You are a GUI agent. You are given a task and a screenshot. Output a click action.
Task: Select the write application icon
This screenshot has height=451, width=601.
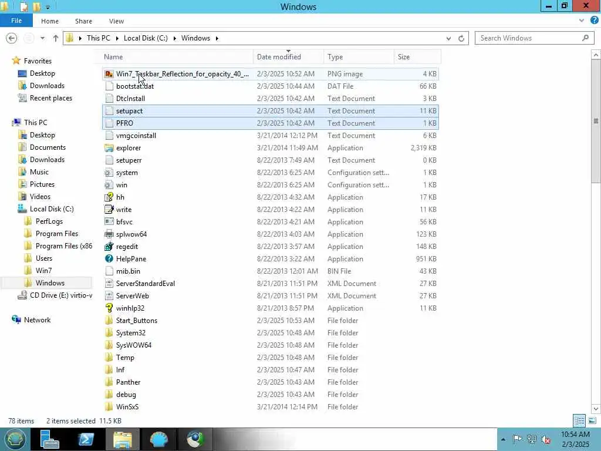click(109, 210)
